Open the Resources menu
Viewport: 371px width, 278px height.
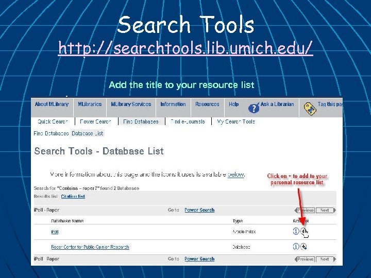(x=207, y=104)
